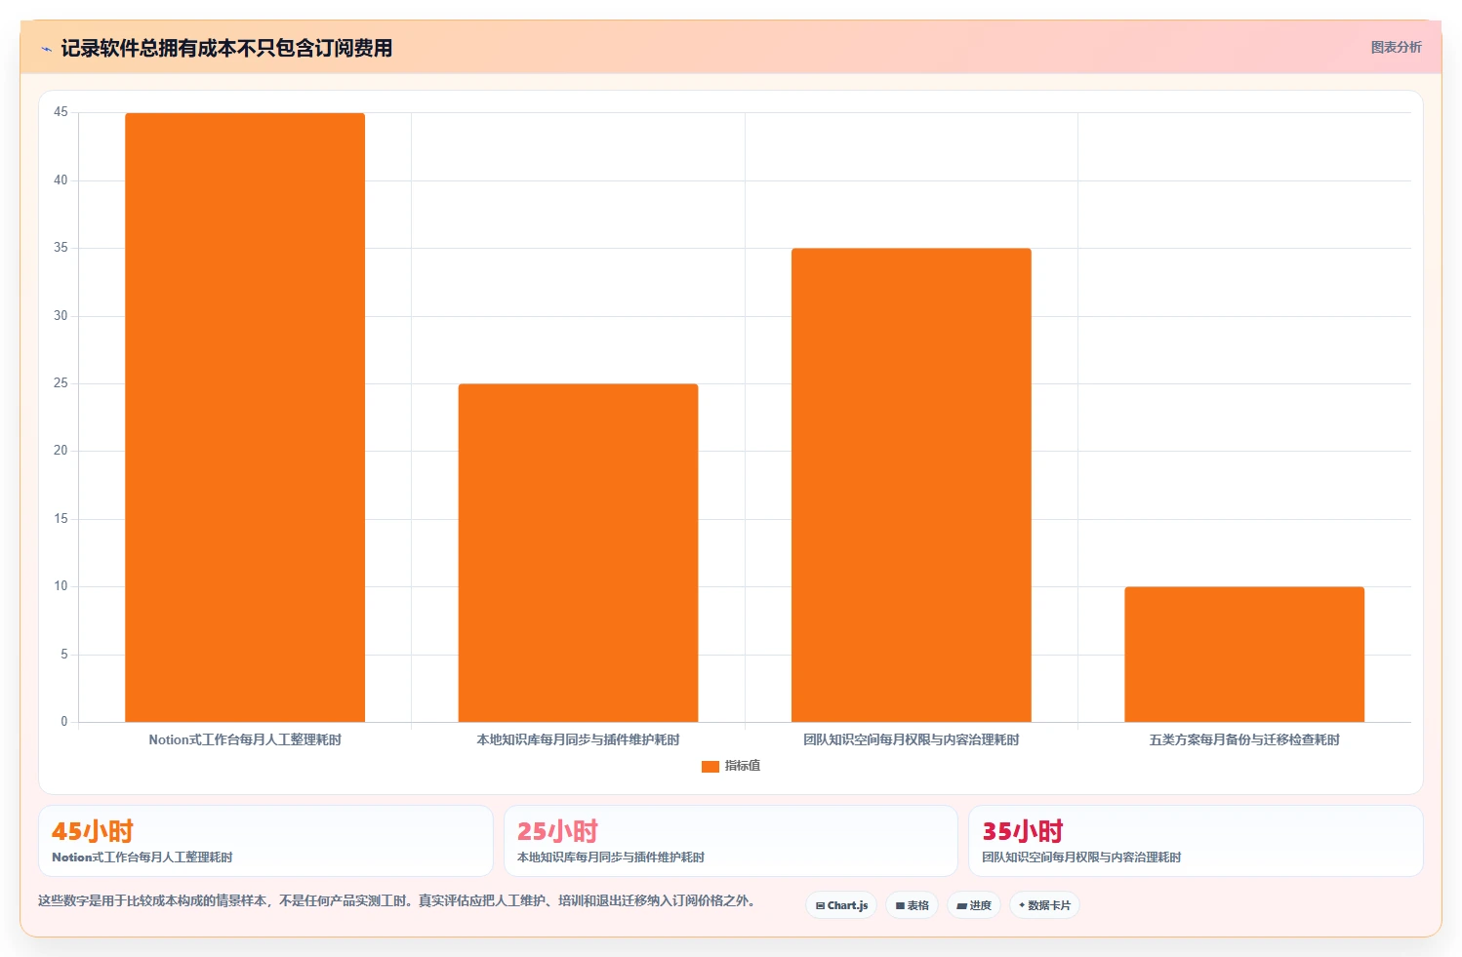Click the y-axis value 40

[61, 180]
